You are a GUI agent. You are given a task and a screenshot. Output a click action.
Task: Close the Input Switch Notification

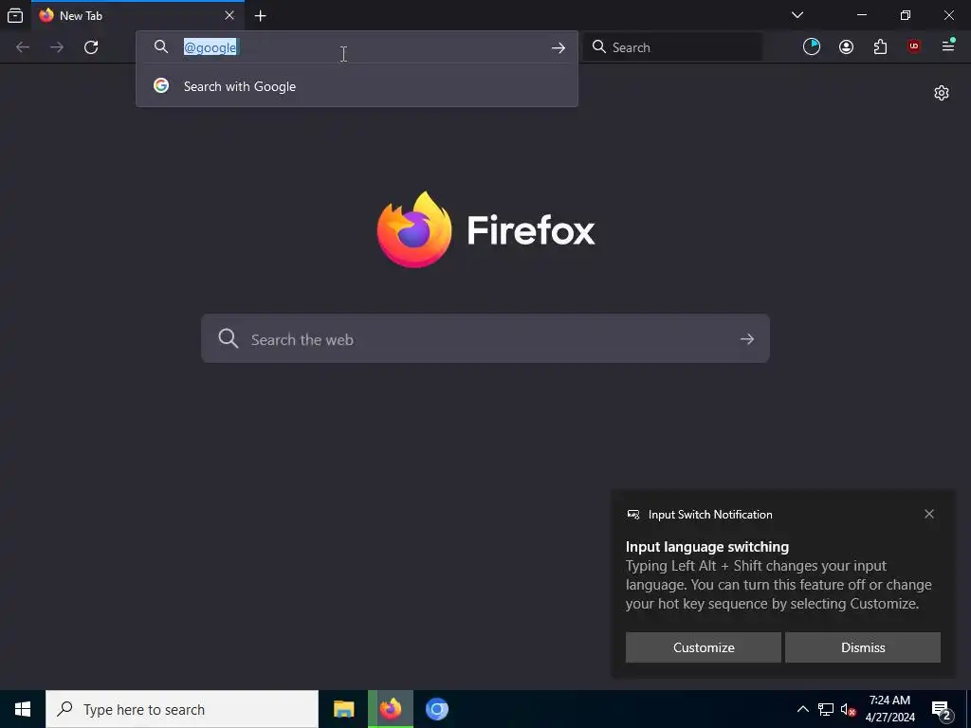tap(929, 514)
